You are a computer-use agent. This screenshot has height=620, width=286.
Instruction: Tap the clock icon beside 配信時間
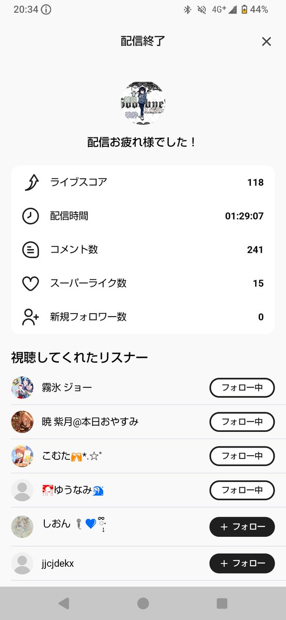[x=31, y=216]
